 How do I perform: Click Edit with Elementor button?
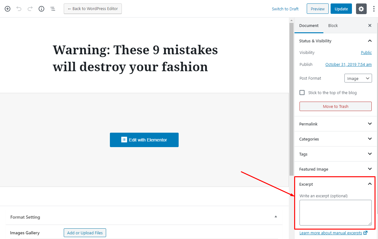tap(144, 140)
